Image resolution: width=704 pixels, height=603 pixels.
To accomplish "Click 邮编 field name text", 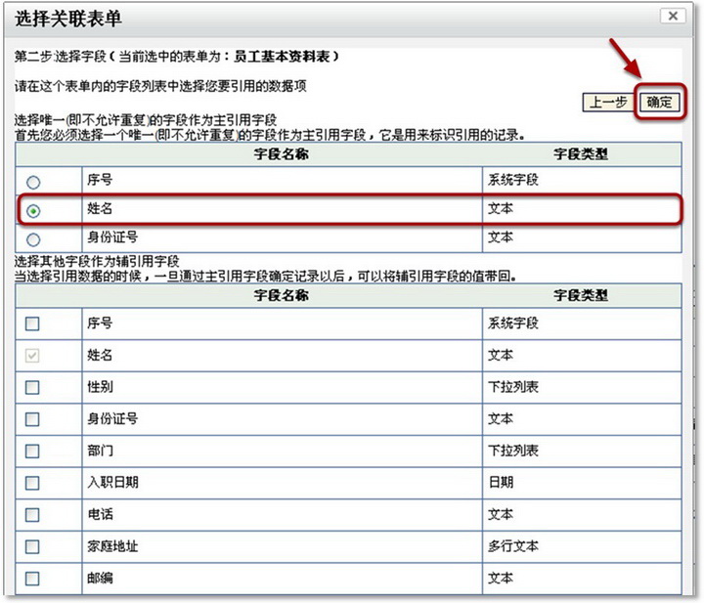I will pyautogui.click(x=100, y=578).
